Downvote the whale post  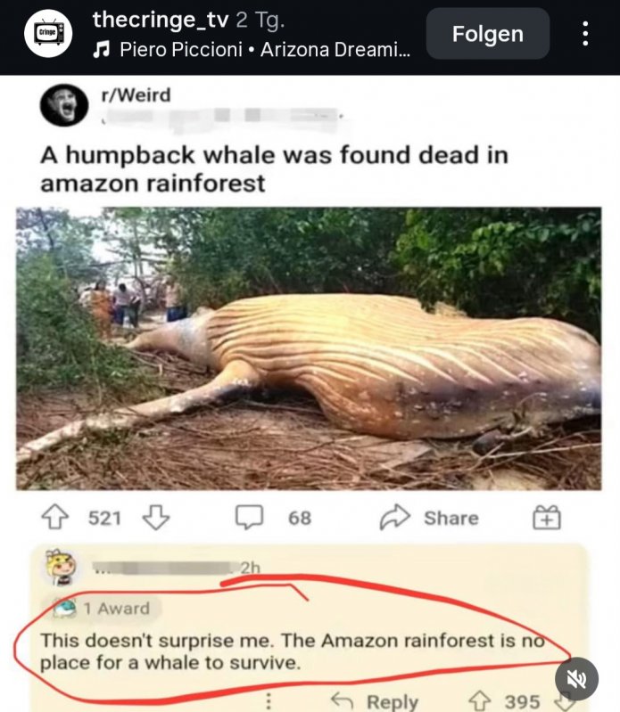click(156, 517)
